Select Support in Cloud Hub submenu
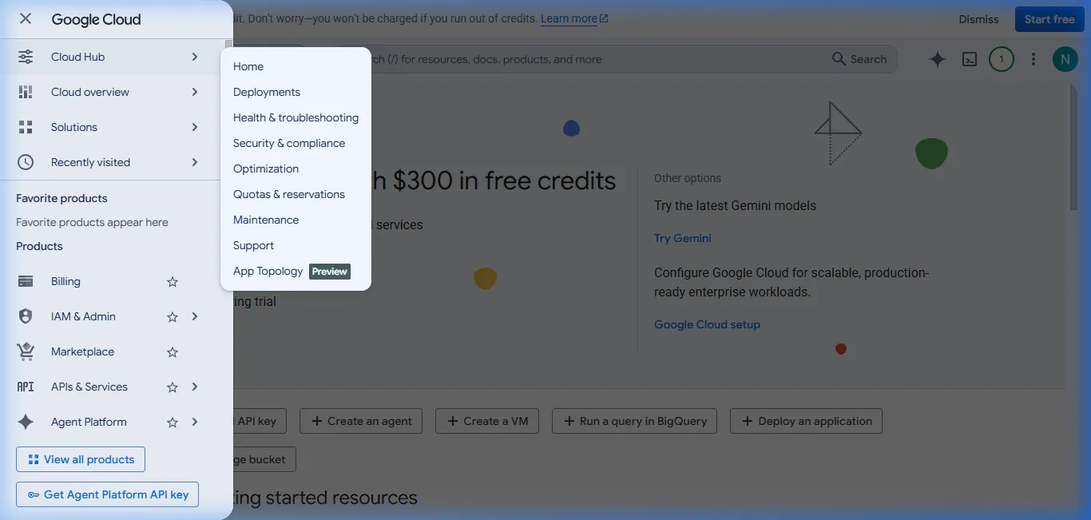The width and height of the screenshot is (1091, 520). [x=296, y=245]
